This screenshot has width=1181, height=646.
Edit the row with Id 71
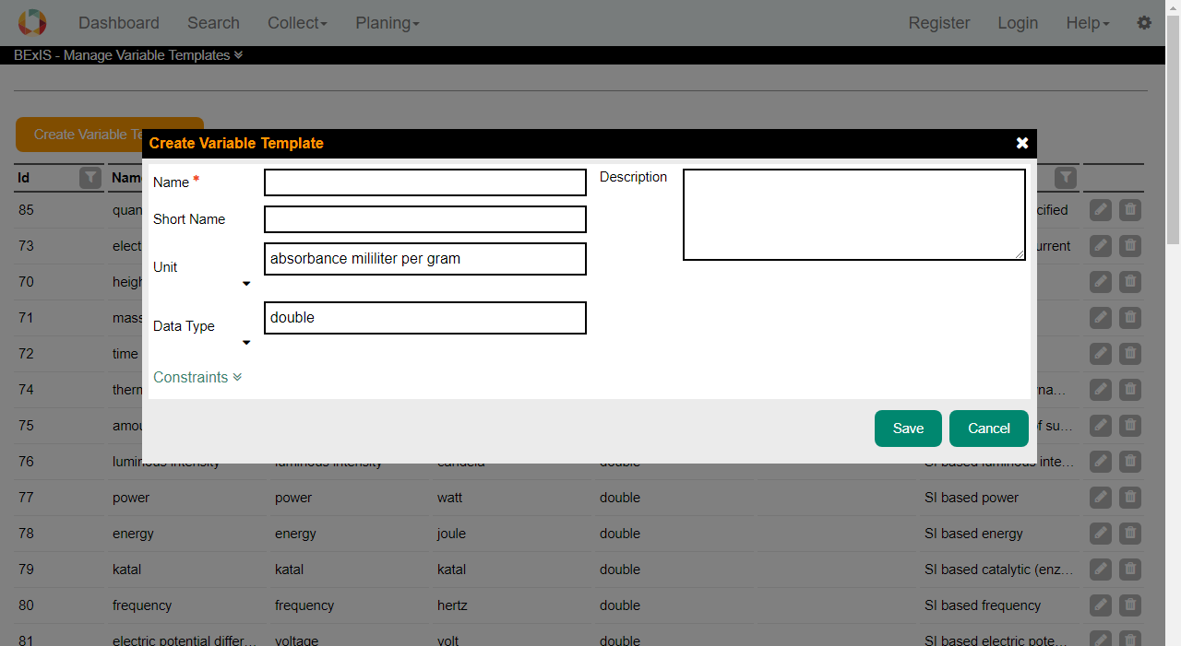(x=1100, y=318)
